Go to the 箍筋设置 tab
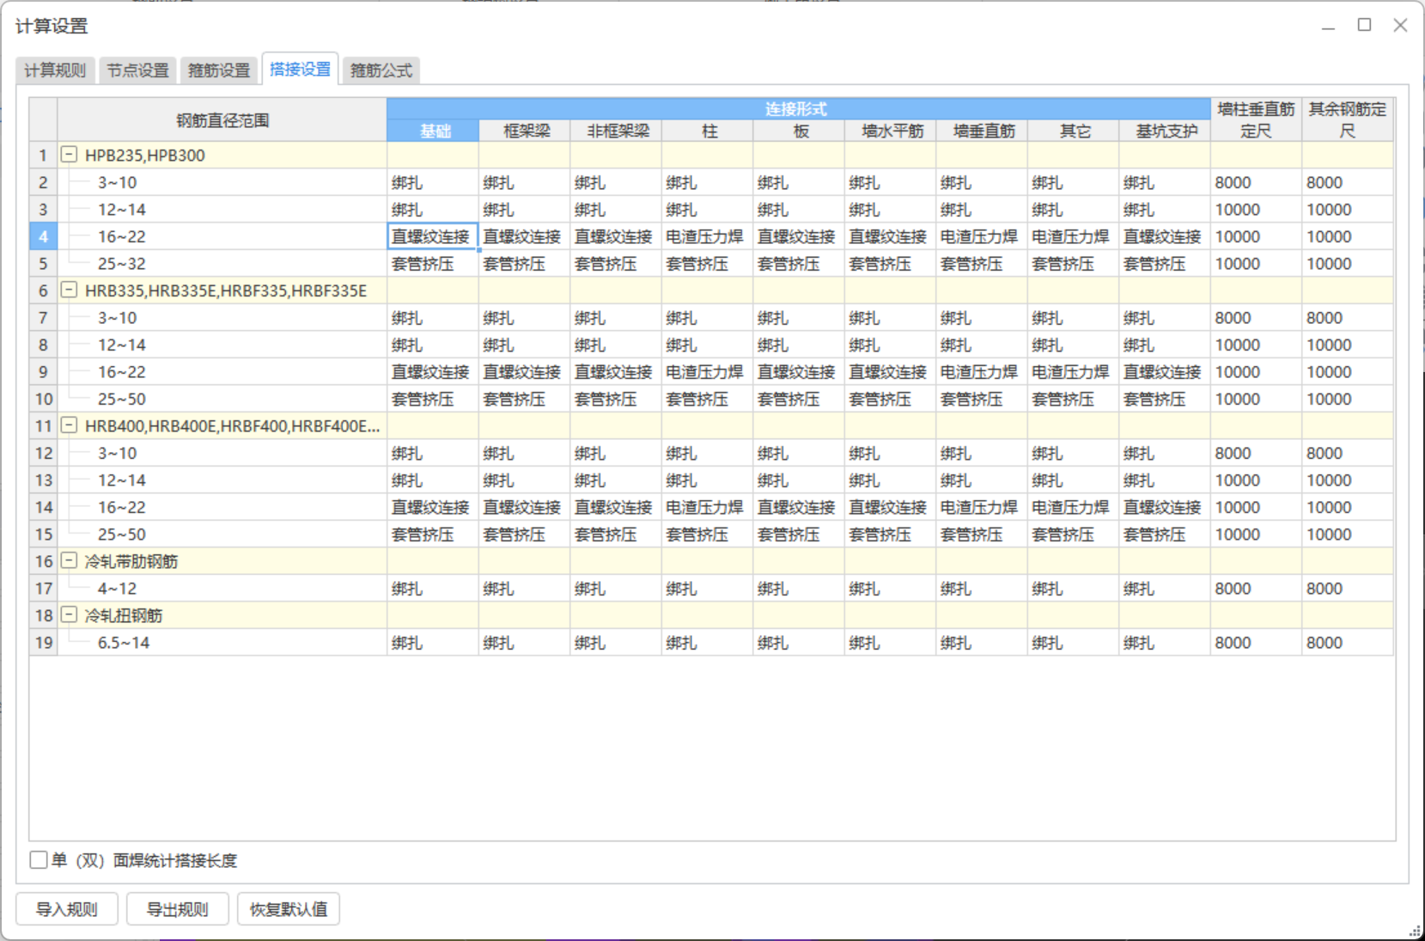 click(219, 70)
